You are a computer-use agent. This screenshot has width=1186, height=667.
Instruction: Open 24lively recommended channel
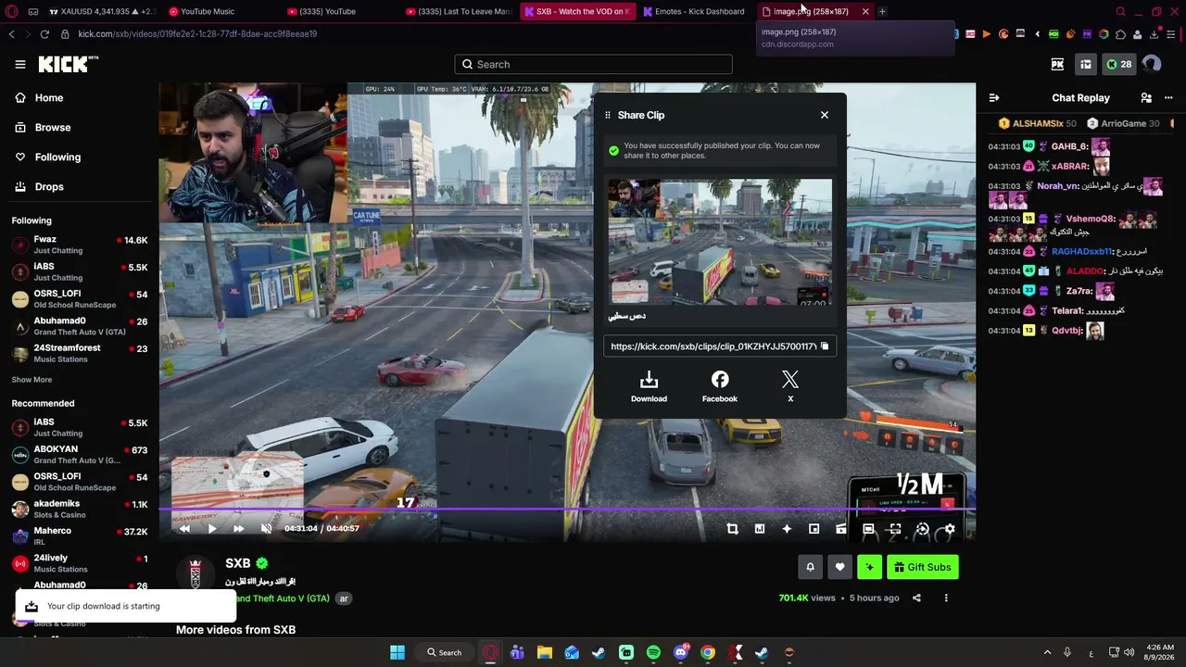tap(79, 563)
